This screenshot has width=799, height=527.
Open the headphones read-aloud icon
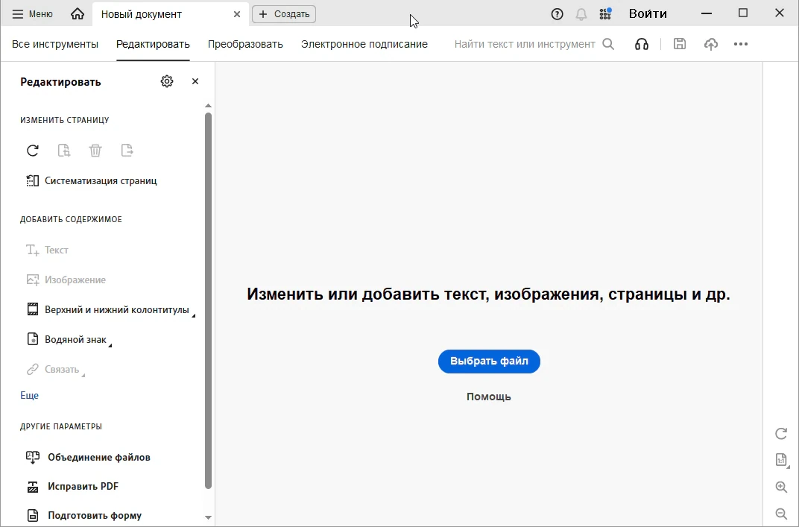642,44
